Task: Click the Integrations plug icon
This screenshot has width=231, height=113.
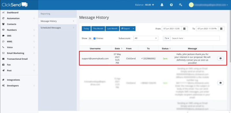Action: [x=3, y=80]
